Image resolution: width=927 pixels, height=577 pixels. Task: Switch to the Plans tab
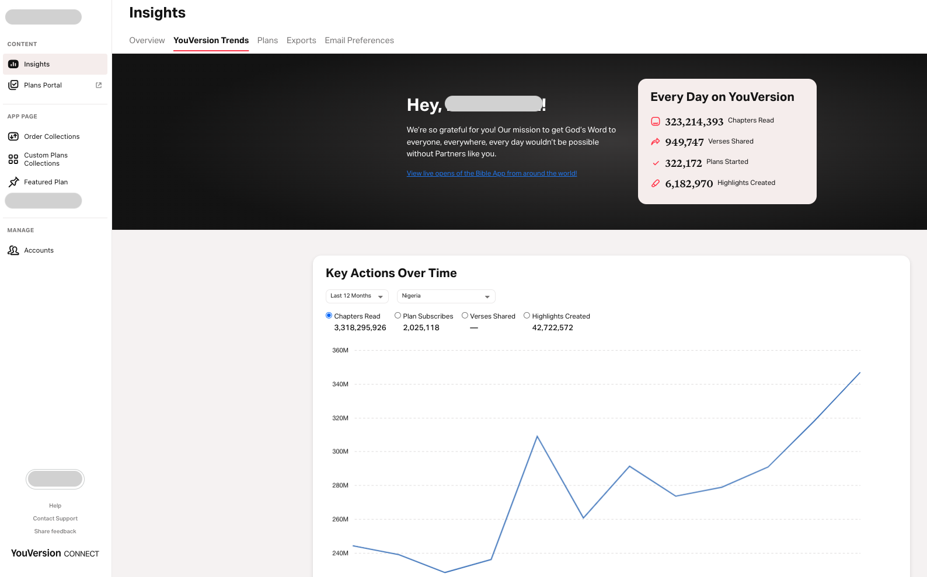[267, 40]
